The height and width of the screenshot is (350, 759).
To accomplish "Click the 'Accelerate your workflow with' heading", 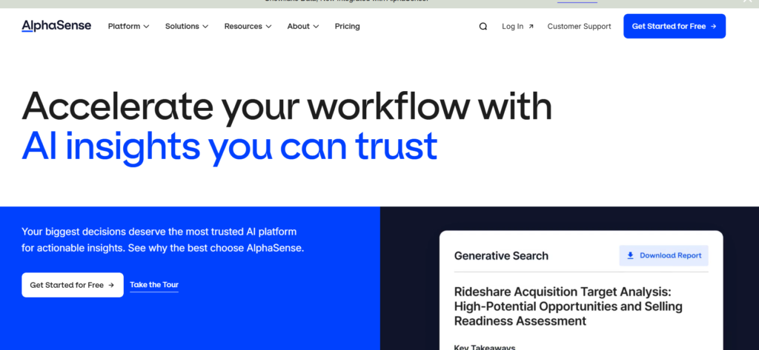I will pyautogui.click(x=287, y=106).
